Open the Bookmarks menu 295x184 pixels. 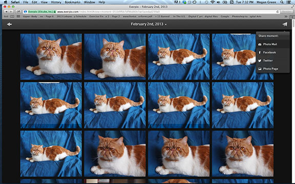[72, 2]
